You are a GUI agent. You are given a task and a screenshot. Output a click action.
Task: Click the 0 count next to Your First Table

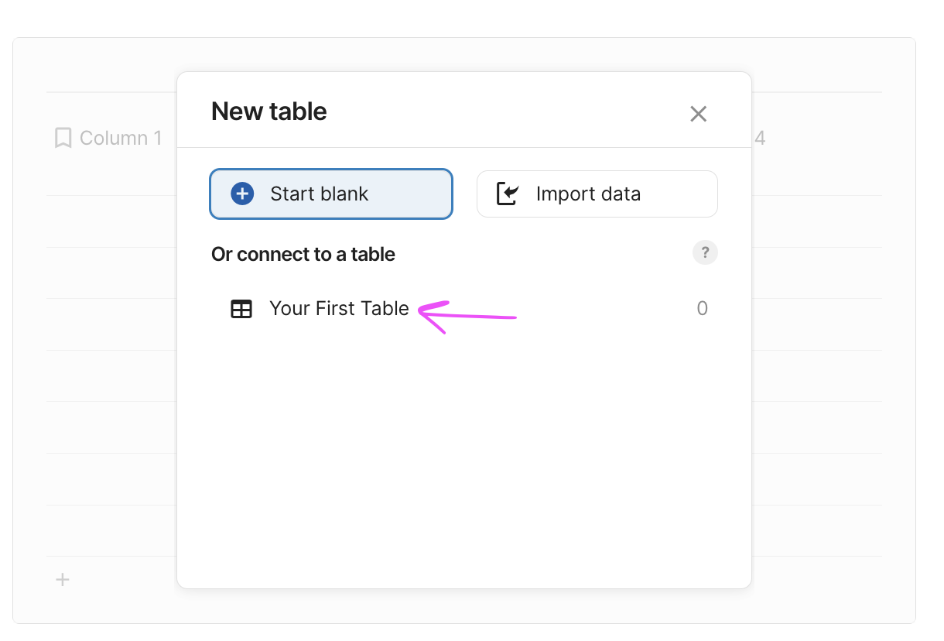tap(702, 309)
